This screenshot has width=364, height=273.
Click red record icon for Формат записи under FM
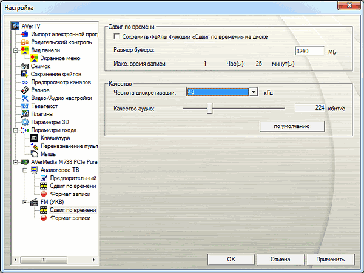click(44, 218)
